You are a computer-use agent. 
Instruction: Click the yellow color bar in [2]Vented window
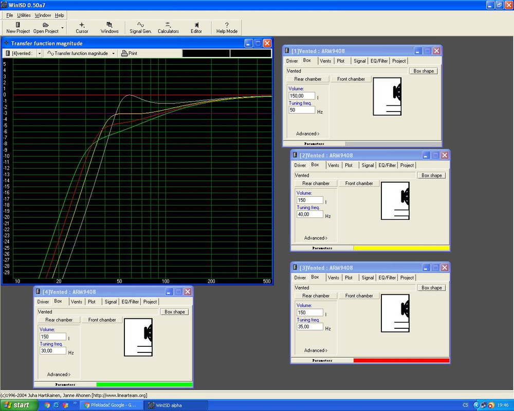coord(401,248)
